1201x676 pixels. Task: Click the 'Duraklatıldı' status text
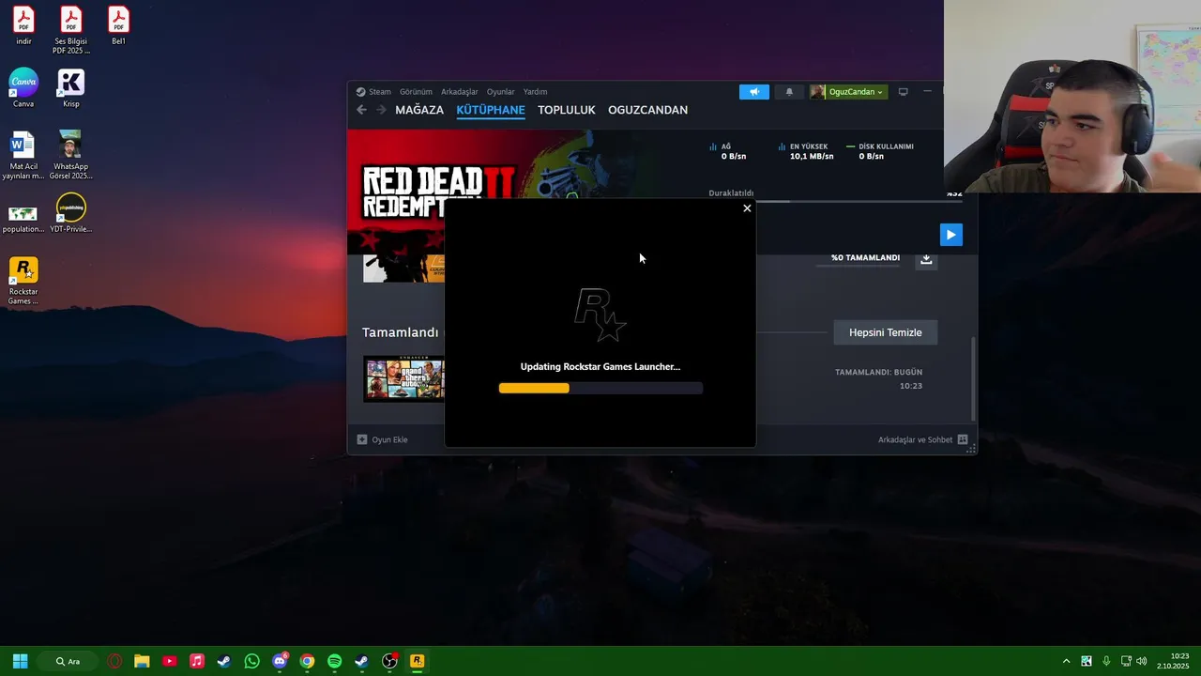tap(731, 193)
